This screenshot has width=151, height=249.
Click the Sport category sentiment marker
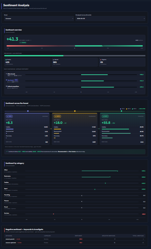pyautogui.click(x=95, y=189)
